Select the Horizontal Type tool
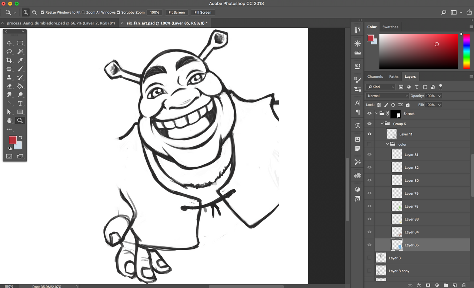The image size is (474, 288). click(20, 103)
